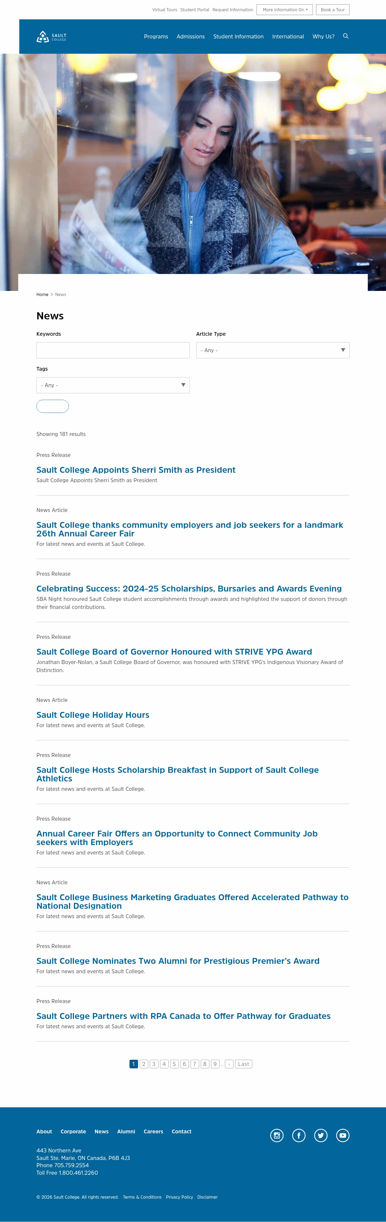Click the Keywords input field
The width and height of the screenshot is (386, 1222).
click(x=113, y=350)
